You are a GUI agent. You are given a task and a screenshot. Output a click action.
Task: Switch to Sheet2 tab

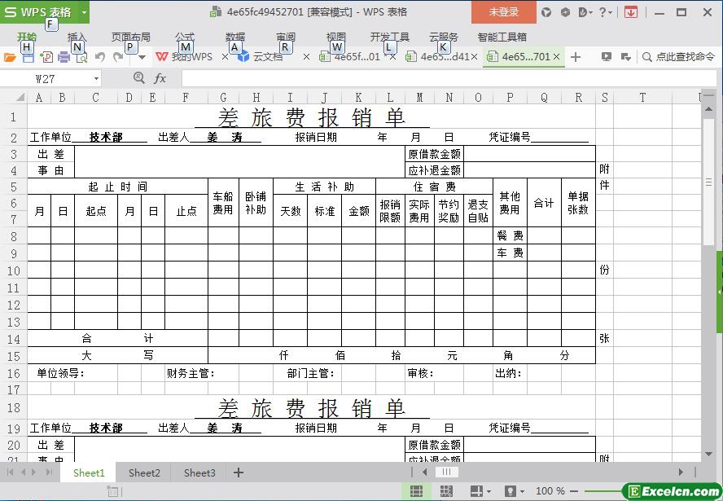(144, 472)
